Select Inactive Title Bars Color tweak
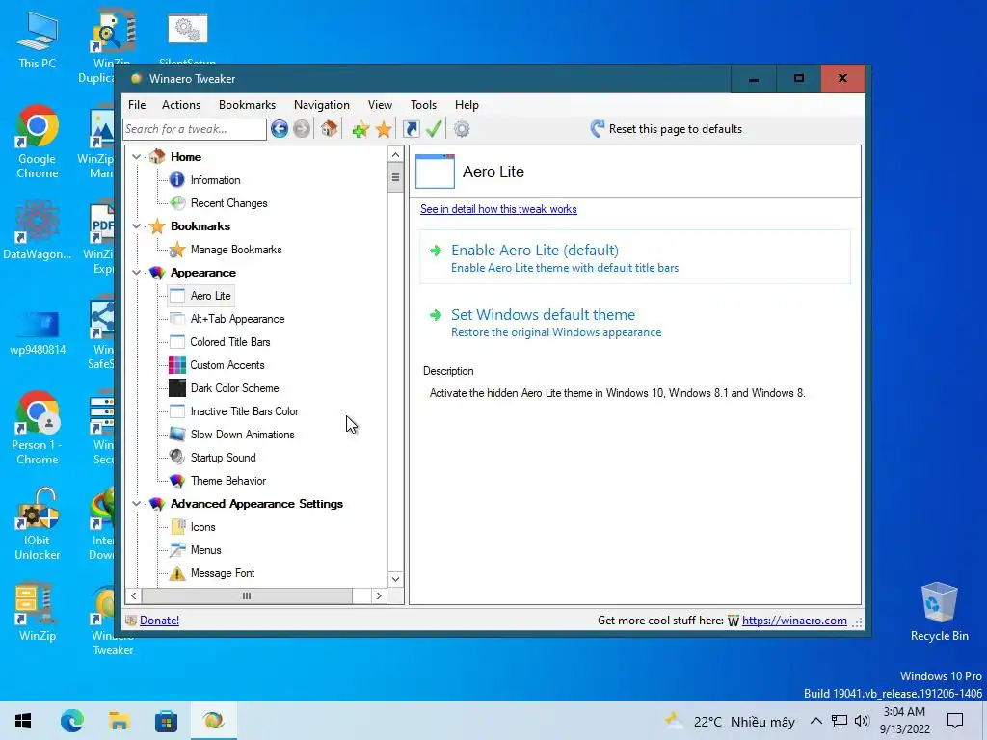Screen dimensions: 987x740 click(244, 411)
